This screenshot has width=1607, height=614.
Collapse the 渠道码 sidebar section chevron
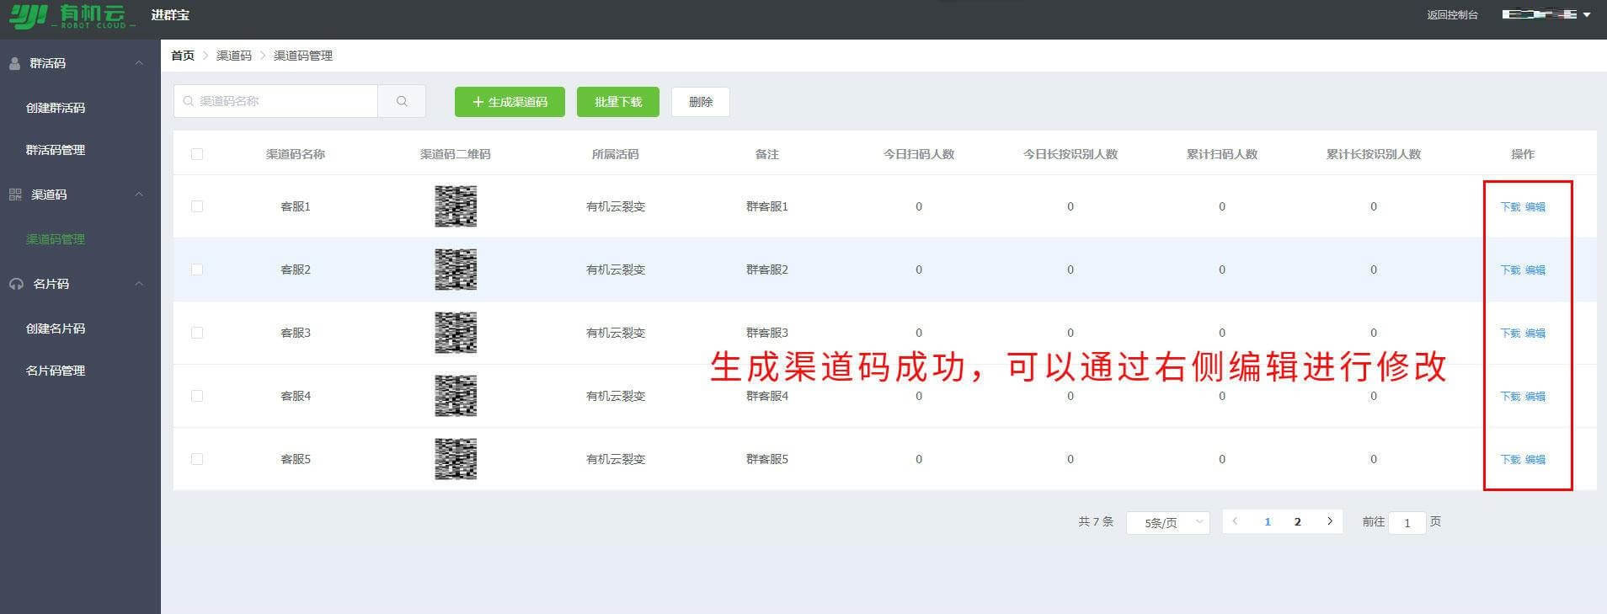pyautogui.click(x=139, y=195)
